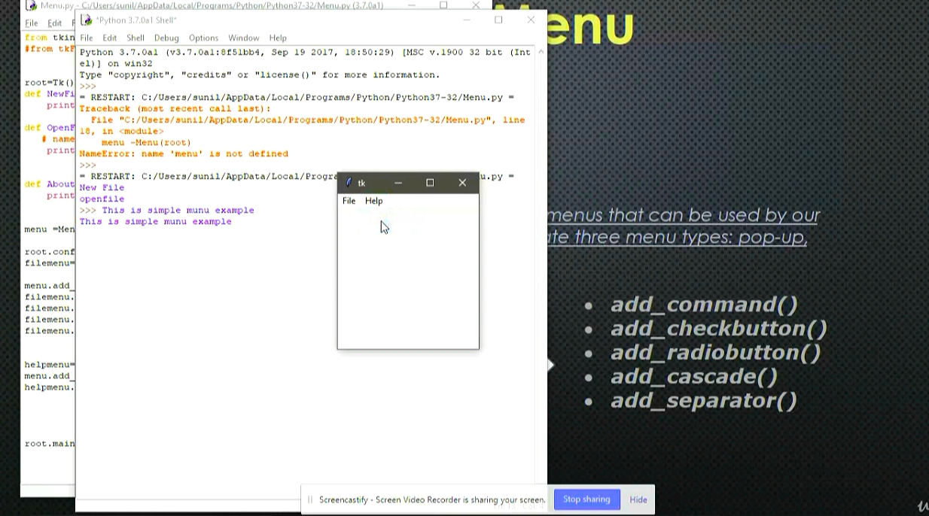The width and height of the screenshot is (929, 516).
Task: Minimize the tk window
Action: coord(398,183)
